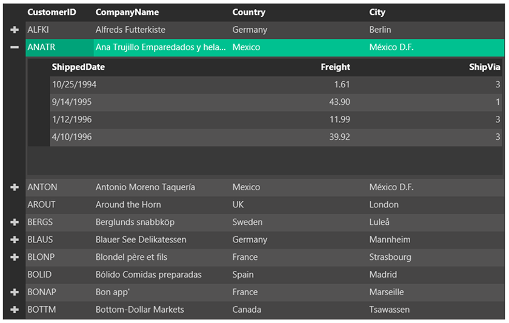Sort by CustomerID column header
This screenshot has width=509, height=323.
click(x=52, y=12)
